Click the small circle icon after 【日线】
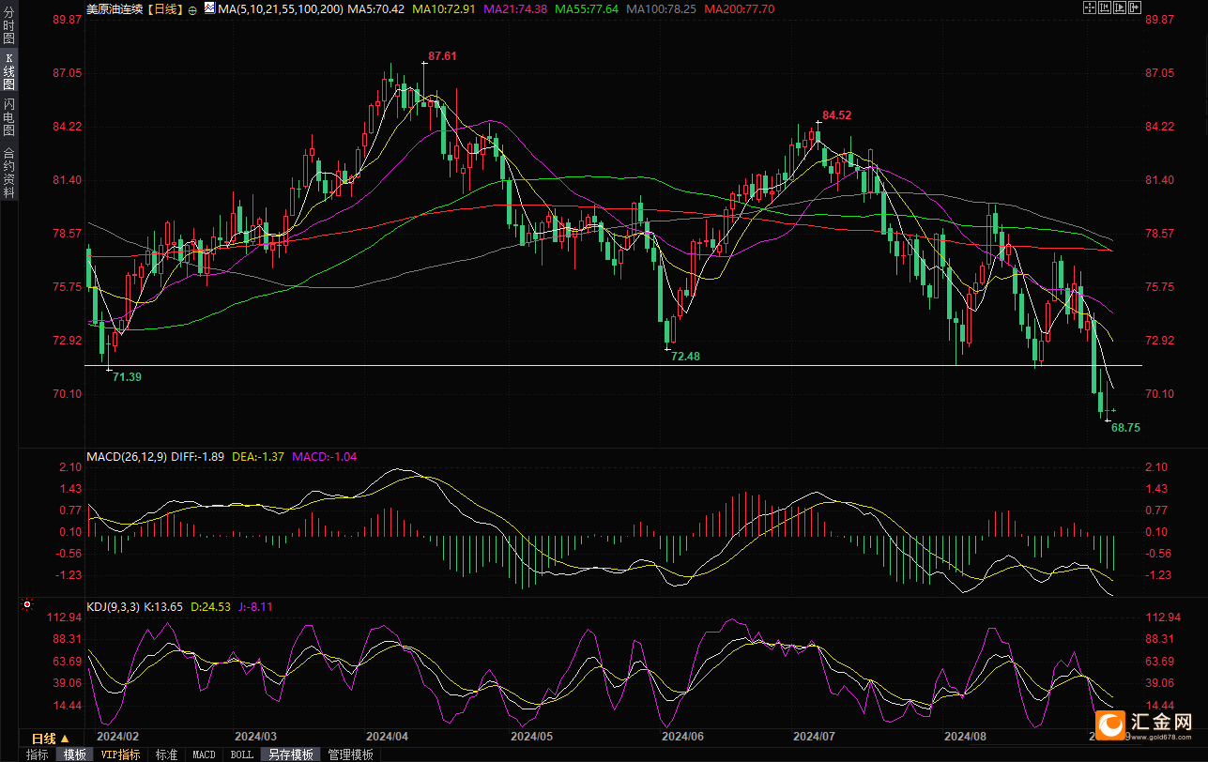This screenshot has width=1208, height=762. (191, 9)
